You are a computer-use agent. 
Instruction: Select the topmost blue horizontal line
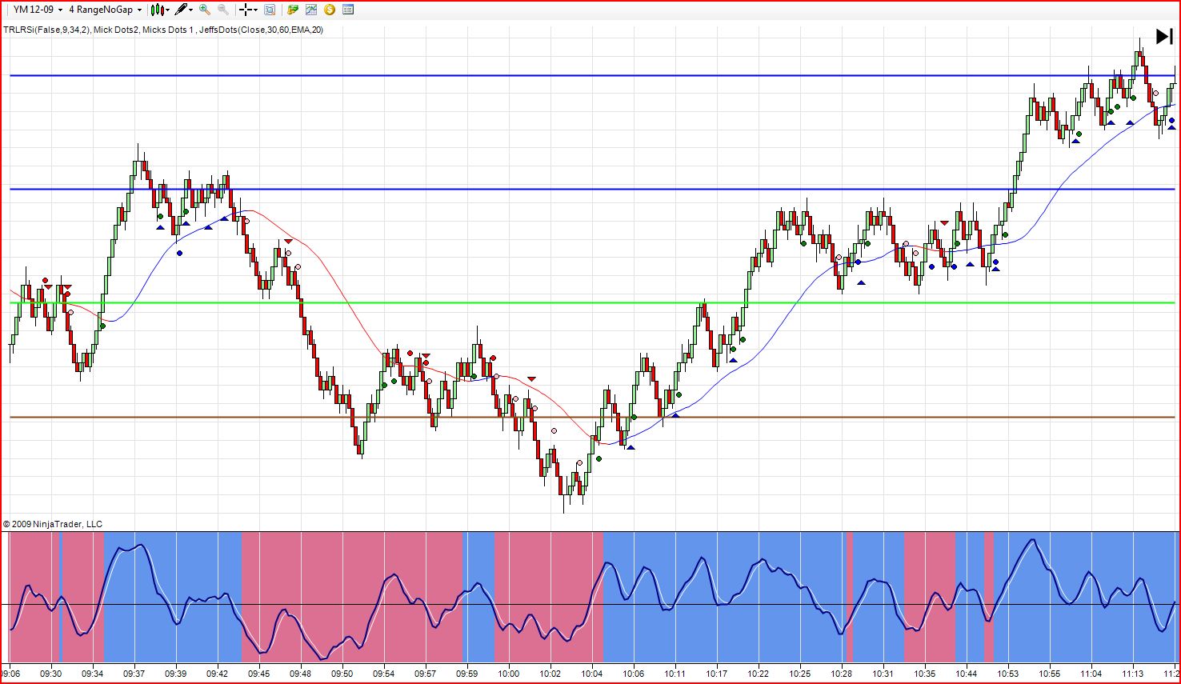click(592, 75)
